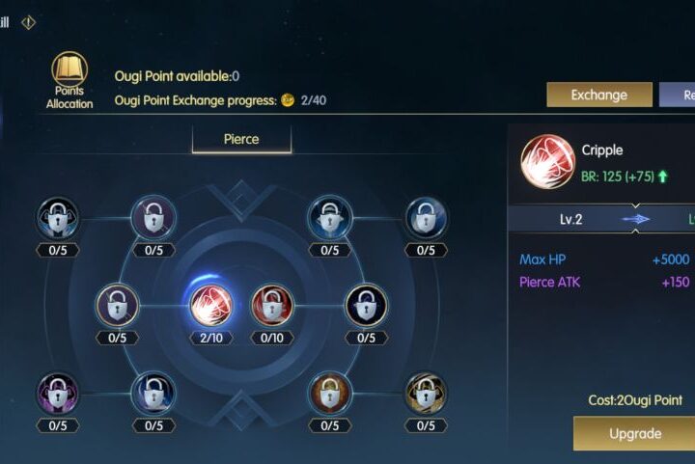695x464 pixels.
Task: Click the blue arrow between skill levels
Action: click(x=635, y=219)
